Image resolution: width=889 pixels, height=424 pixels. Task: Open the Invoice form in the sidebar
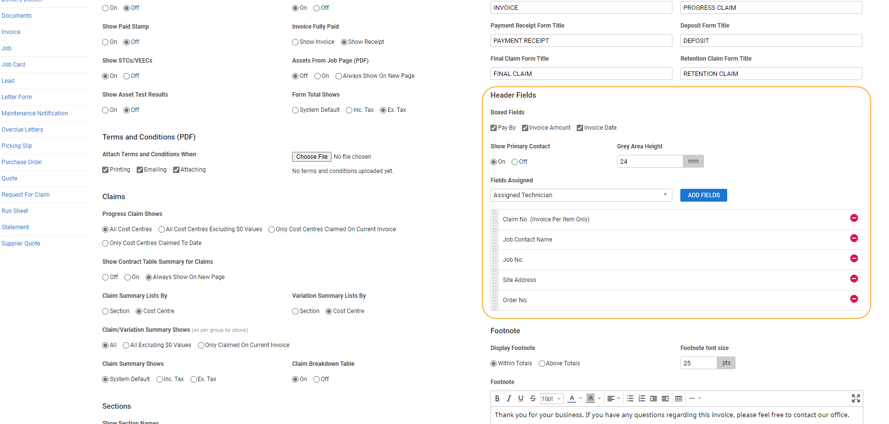pos(11,32)
